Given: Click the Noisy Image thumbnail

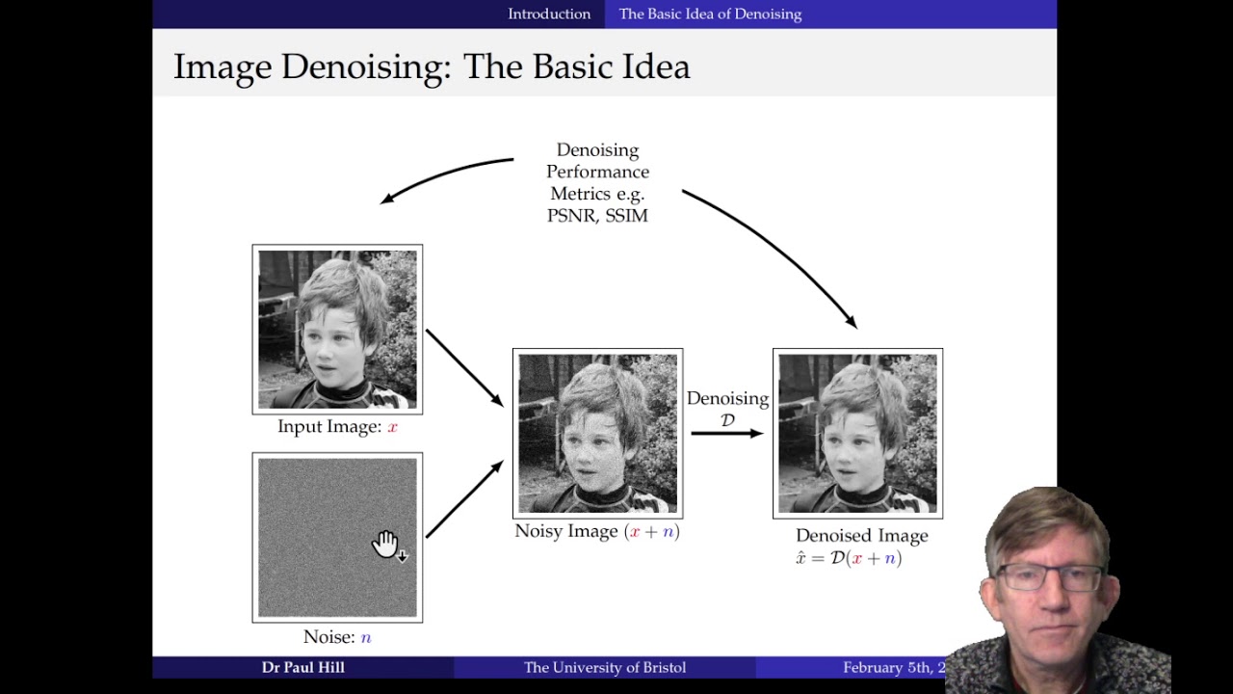Looking at the screenshot, I should 597,434.
